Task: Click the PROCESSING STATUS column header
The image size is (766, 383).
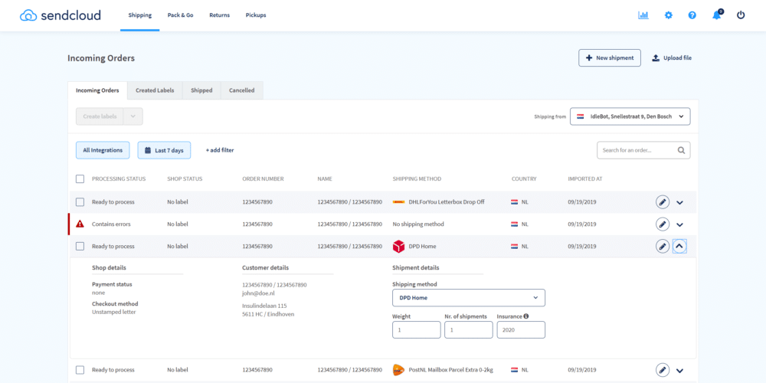Action: point(119,178)
